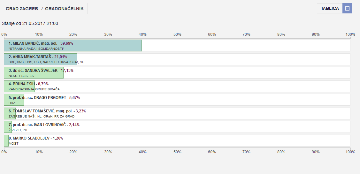Click the 40% mark on bottom axis
The image size is (360, 174).
(x=142, y=152)
